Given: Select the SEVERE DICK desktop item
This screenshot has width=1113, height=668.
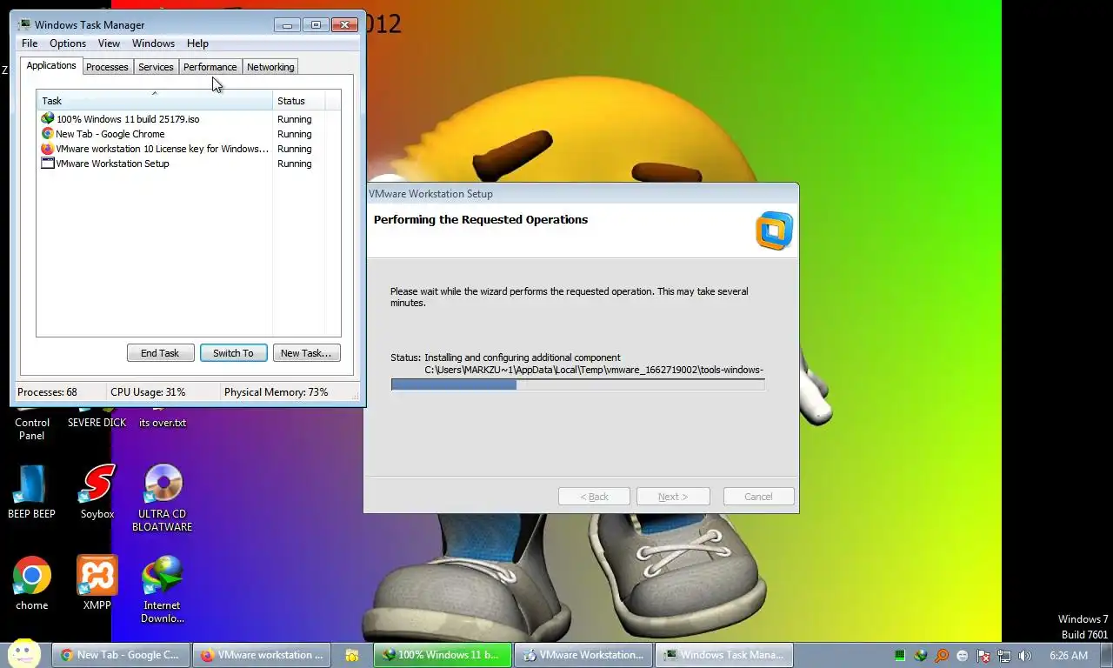Looking at the screenshot, I should [x=97, y=423].
